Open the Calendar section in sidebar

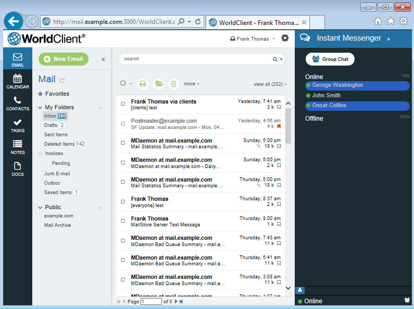coord(18,82)
